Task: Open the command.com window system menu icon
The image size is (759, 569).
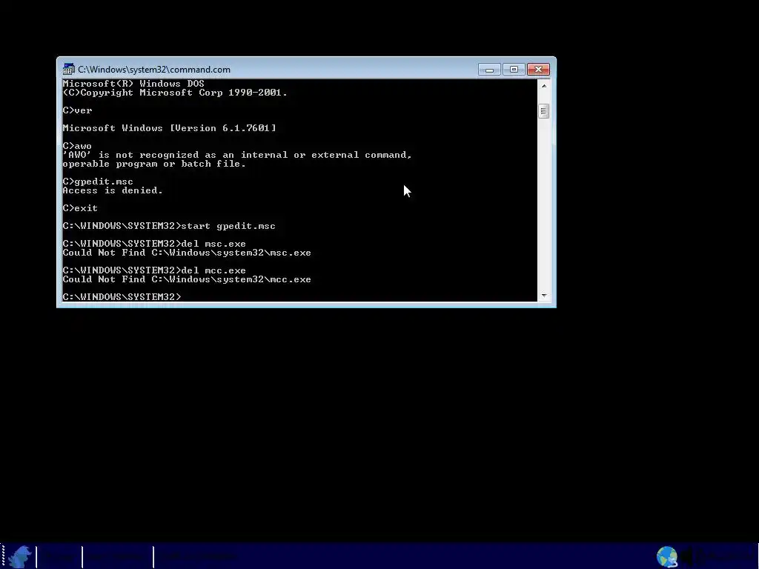Action: [x=69, y=69]
